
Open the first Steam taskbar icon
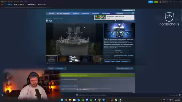[x=95, y=100]
